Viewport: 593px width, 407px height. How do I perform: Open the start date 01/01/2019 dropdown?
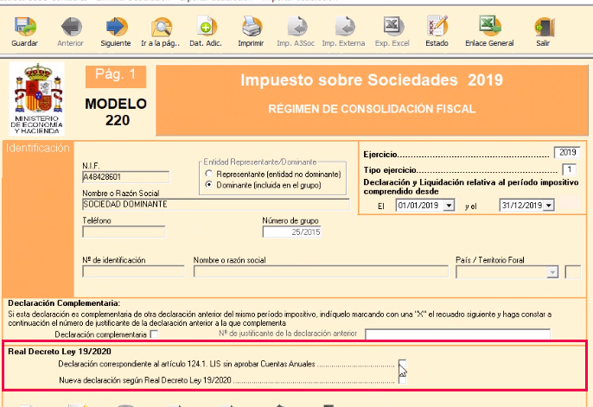[x=449, y=205]
